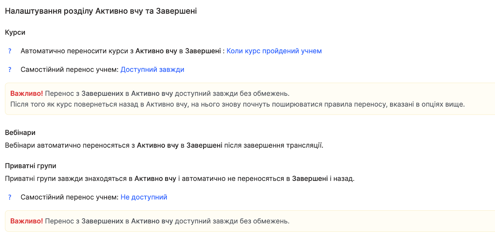495x243 pixels.
Task: Click "доступний завжди без обмежень" text in courses notice
Action: (232, 94)
